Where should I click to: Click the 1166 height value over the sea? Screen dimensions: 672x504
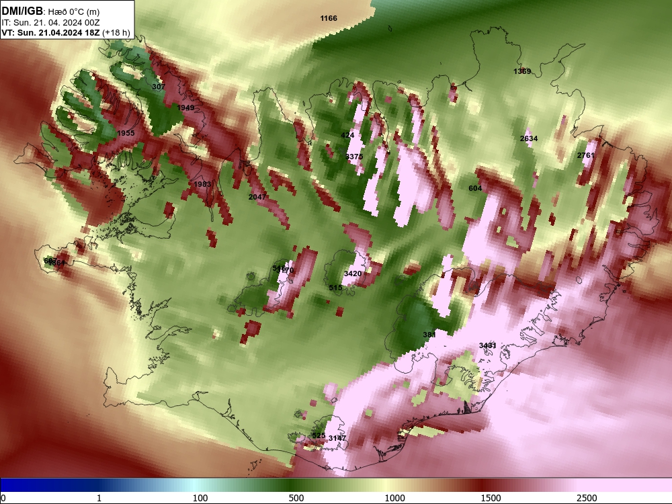[329, 18]
